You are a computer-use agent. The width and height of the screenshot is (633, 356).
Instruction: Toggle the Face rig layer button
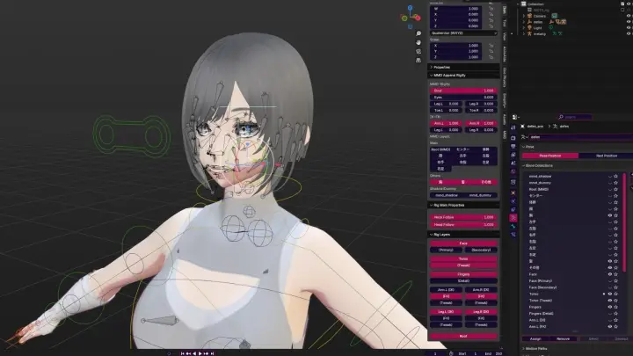click(x=463, y=243)
